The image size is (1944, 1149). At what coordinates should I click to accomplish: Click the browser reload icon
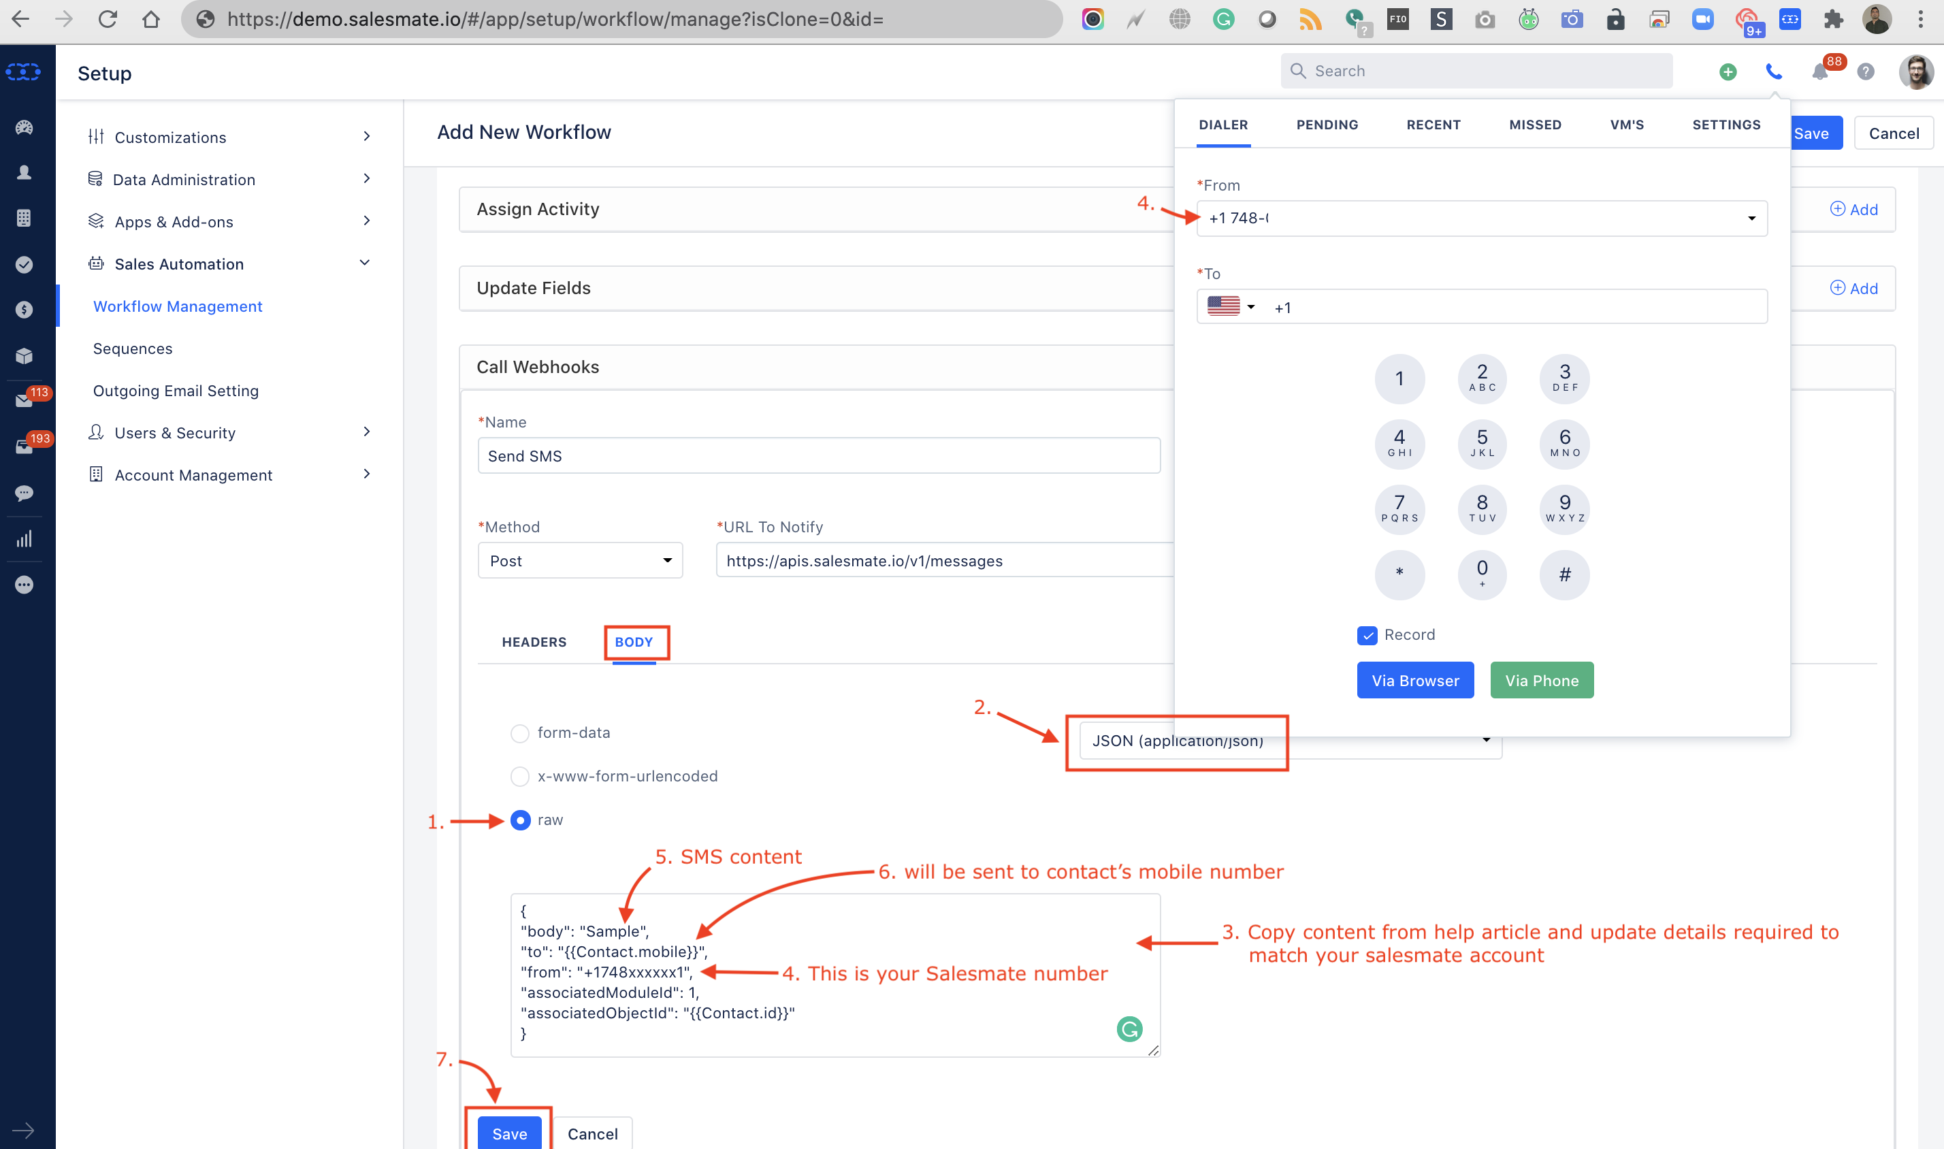click(x=108, y=18)
